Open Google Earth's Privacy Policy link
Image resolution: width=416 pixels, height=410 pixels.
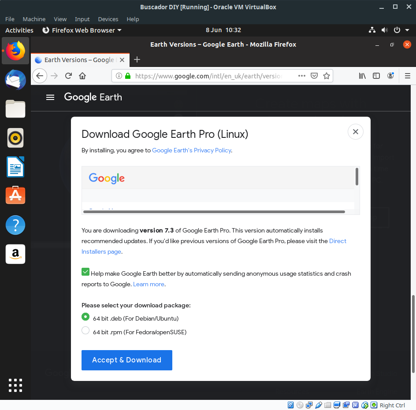click(192, 150)
